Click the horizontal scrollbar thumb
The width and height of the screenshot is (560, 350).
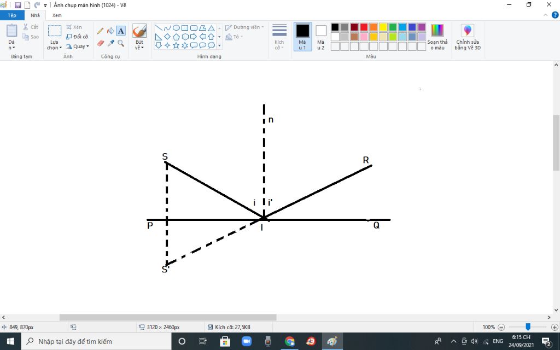pyautogui.click(x=168, y=317)
